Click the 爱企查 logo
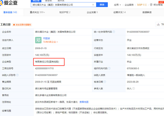Screen dimensions: 164x116 [9, 3]
